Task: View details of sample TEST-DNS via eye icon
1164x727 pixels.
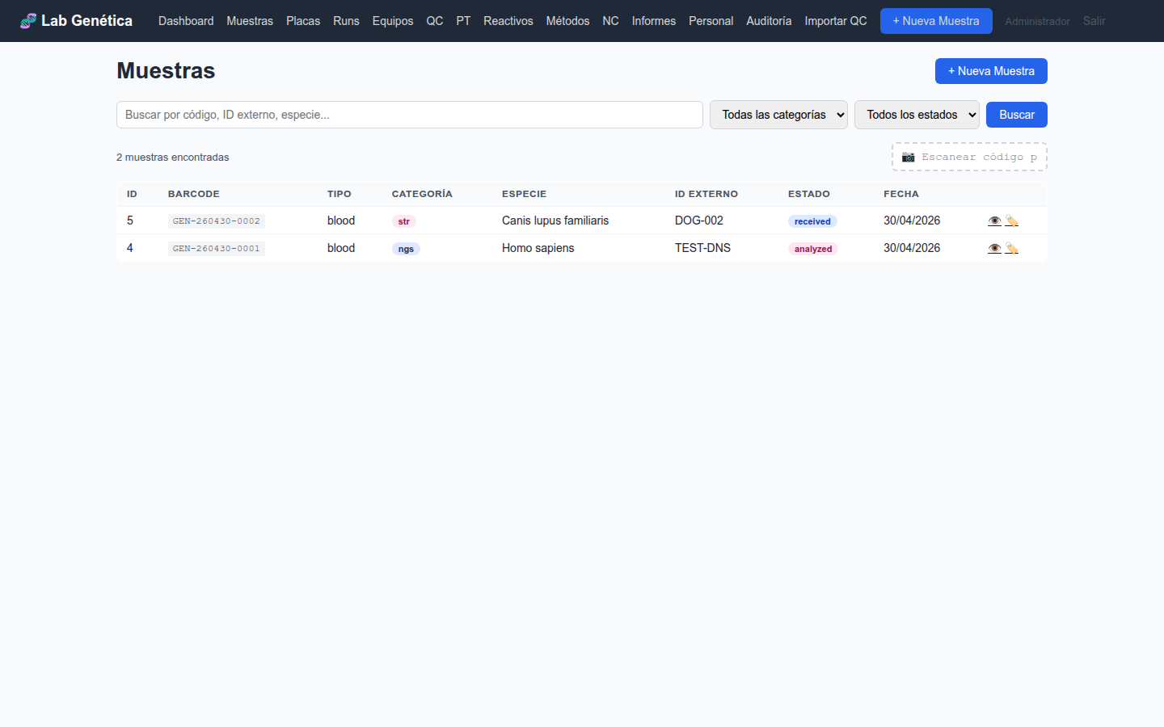Action: [994, 248]
